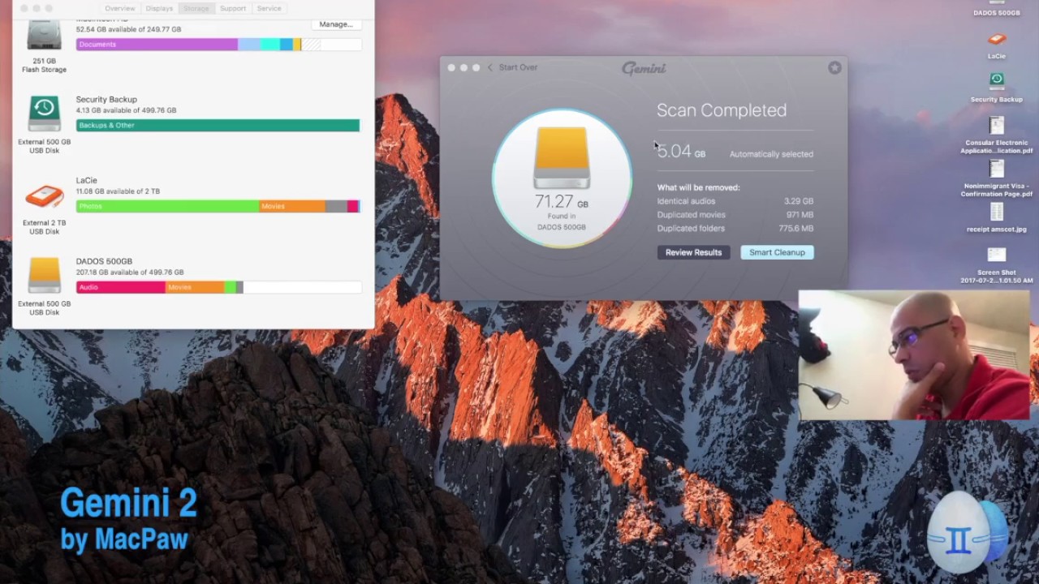
Task: Click '4.13 GB available of 499.76 GB' text
Action: point(126,110)
